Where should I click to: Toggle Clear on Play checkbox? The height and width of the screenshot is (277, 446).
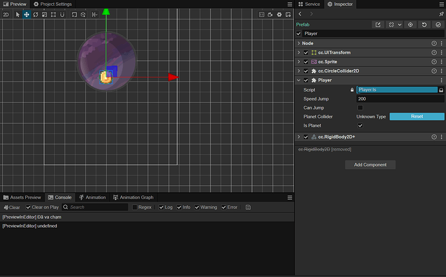[x=28, y=207]
